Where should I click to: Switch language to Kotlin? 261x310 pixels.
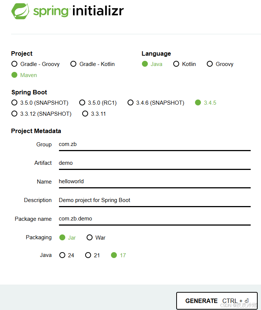pos(176,64)
